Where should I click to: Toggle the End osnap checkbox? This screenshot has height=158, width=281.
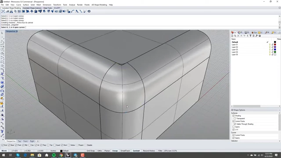click(3, 145)
